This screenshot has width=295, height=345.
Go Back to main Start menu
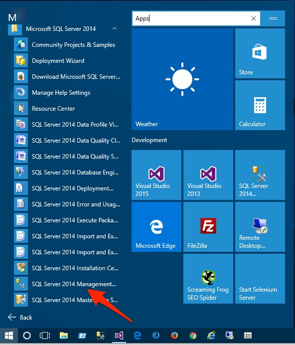tap(20, 317)
